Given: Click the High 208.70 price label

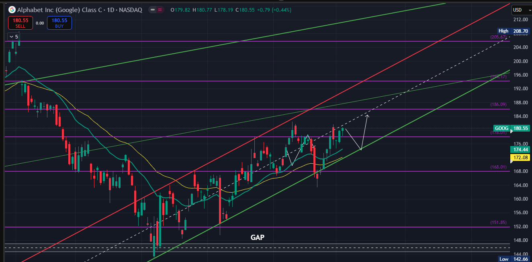Looking at the screenshot, I should [x=514, y=31].
